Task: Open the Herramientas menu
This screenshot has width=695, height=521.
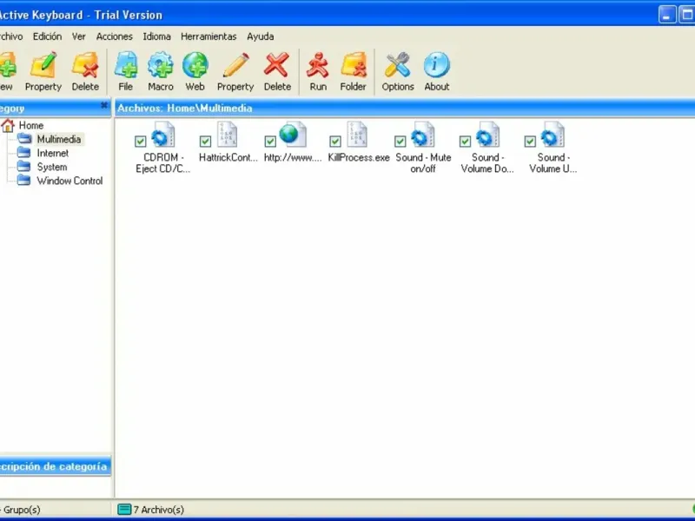Action: coord(208,36)
